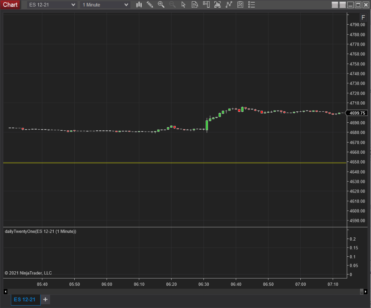Open the data box document icon

click(x=195, y=4)
